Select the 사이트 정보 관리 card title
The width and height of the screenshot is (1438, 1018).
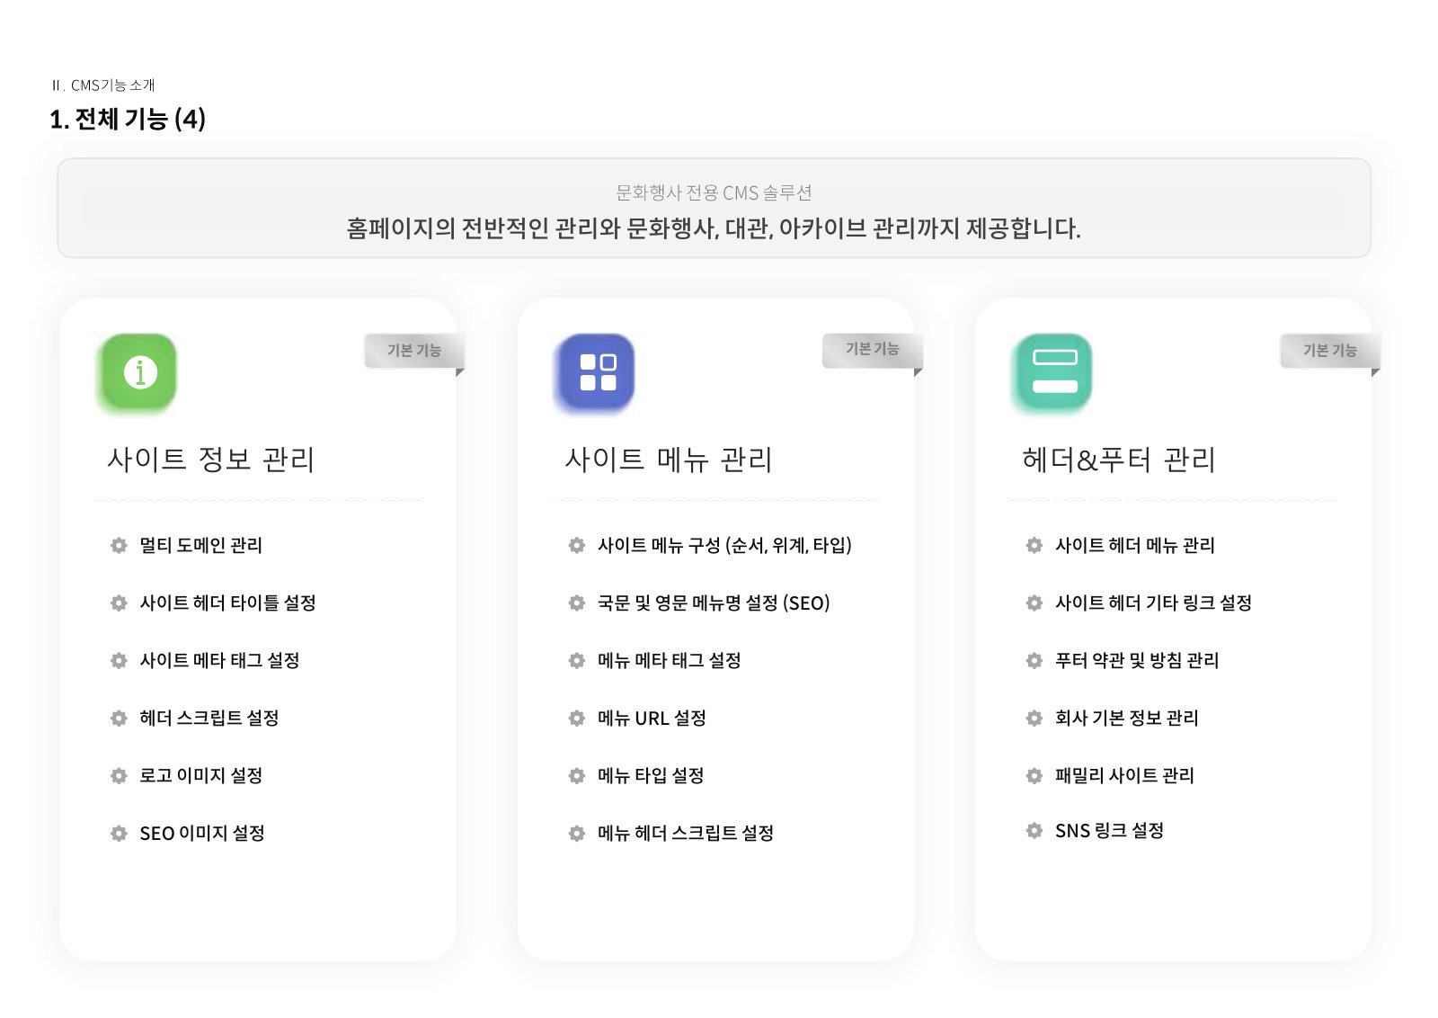click(x=211, y=460)
